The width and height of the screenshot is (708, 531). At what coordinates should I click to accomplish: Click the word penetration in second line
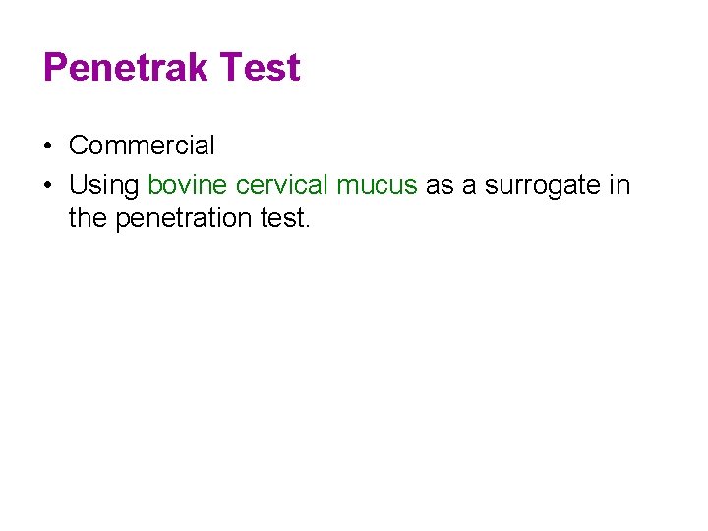pos(184,219)
